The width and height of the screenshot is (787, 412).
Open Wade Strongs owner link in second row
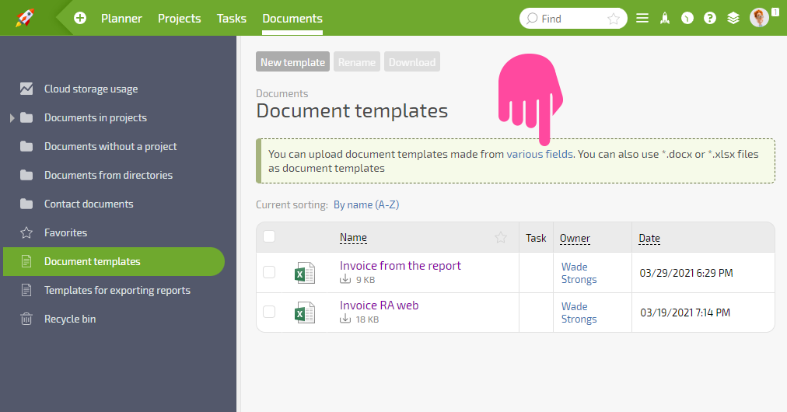(x=579, y=312)
